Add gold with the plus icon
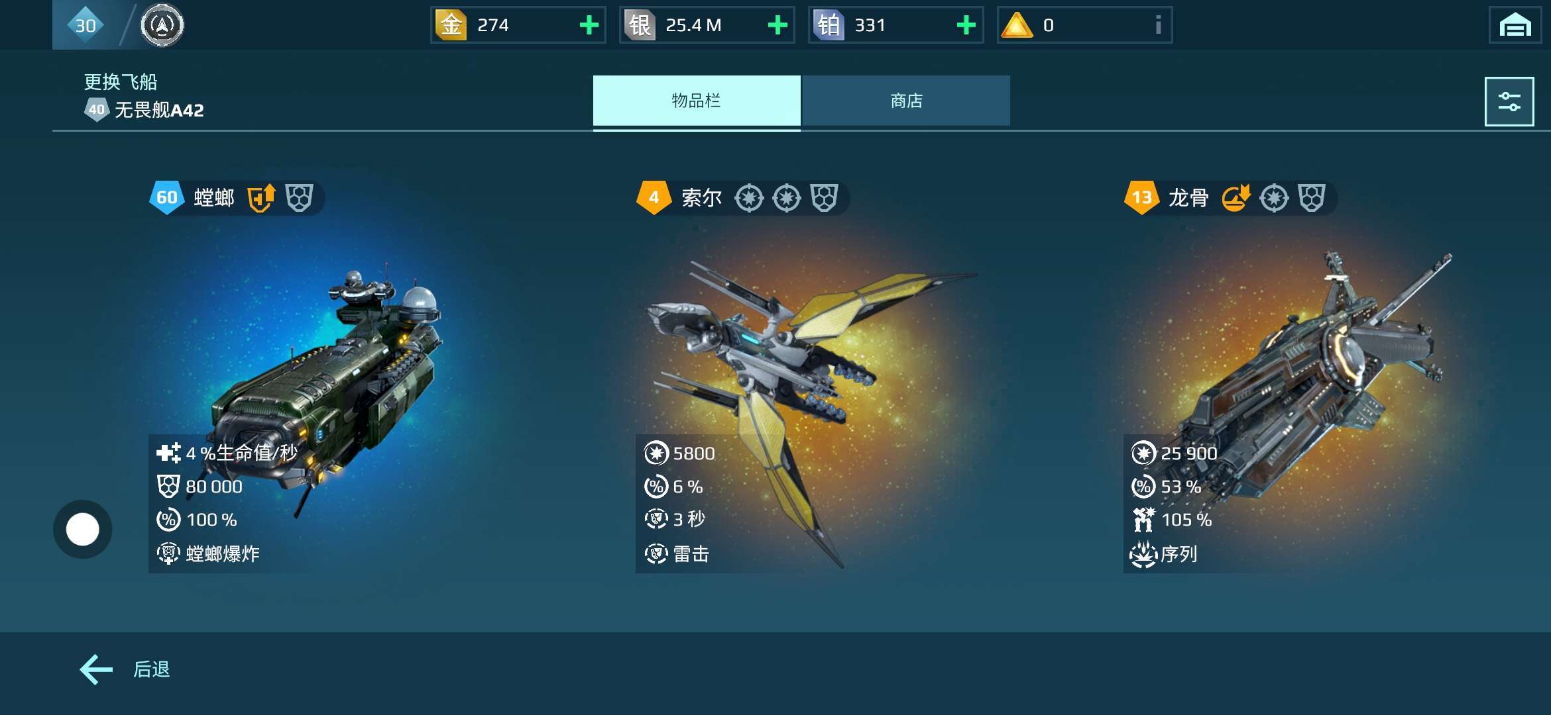Image resolution: width=1551 pixels, height=715 pixels. coord(589,25)
